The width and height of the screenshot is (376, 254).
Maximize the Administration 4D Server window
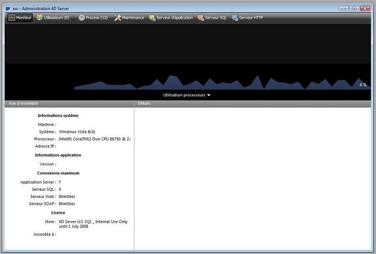point(354,8)
